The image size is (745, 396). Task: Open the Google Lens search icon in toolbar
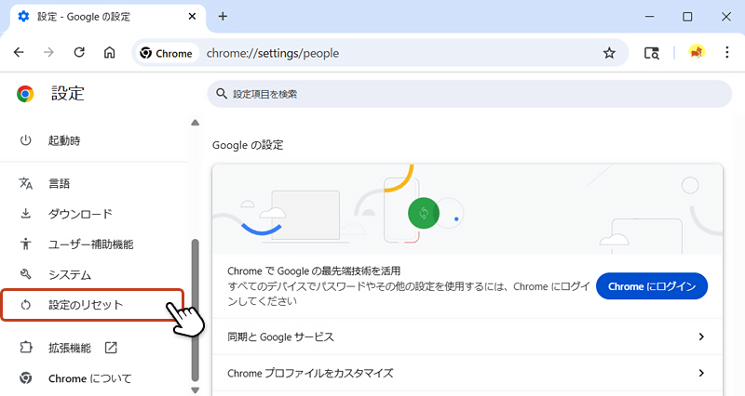coord(651,53)
